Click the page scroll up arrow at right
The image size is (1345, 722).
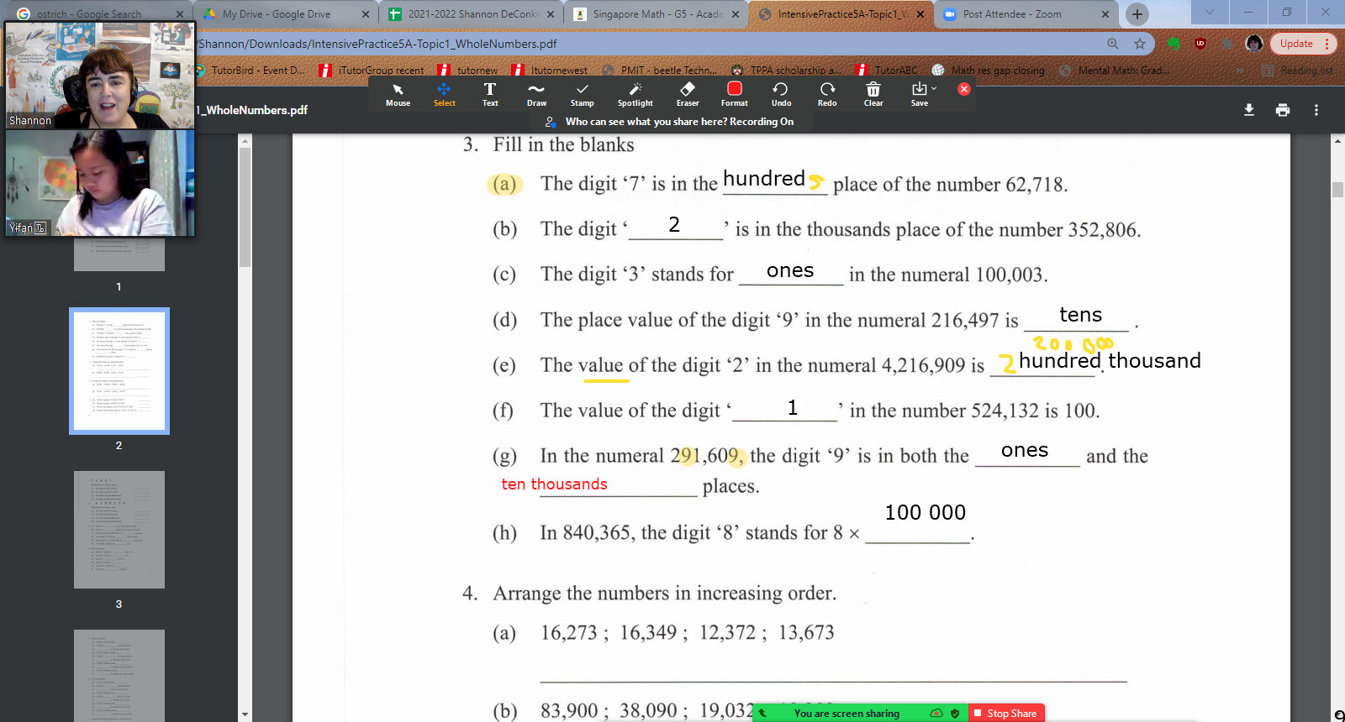(x=1337, y=141)
